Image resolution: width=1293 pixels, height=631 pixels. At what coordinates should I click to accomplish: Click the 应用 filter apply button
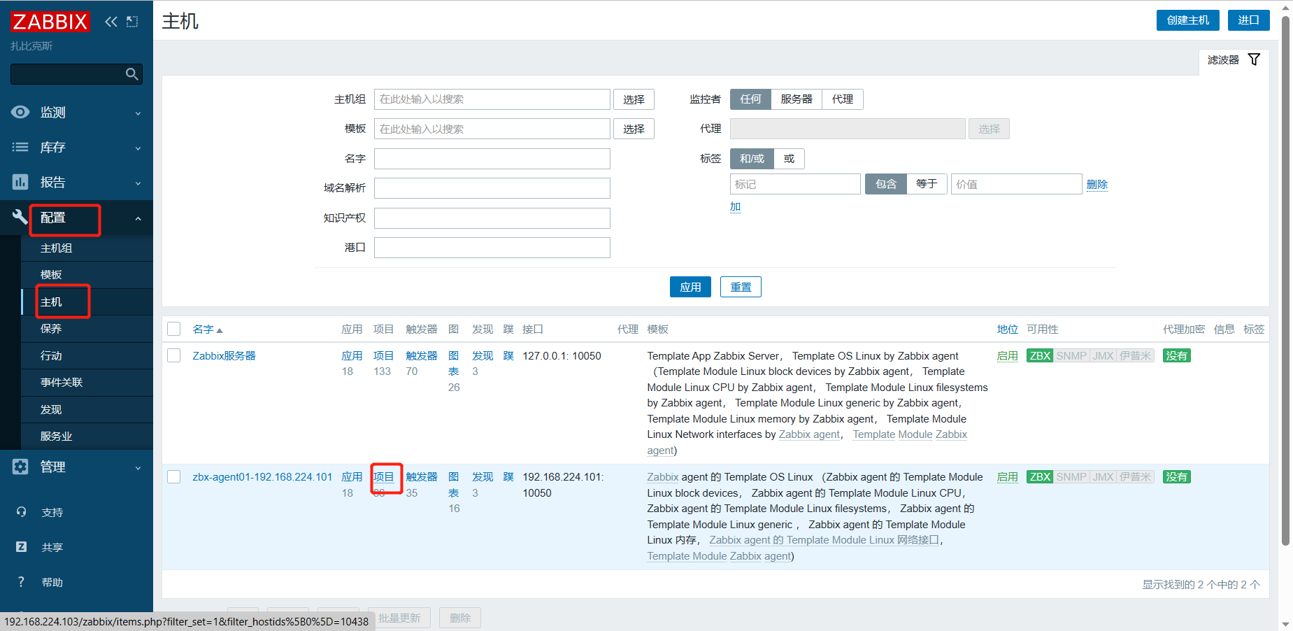point(690,287)
